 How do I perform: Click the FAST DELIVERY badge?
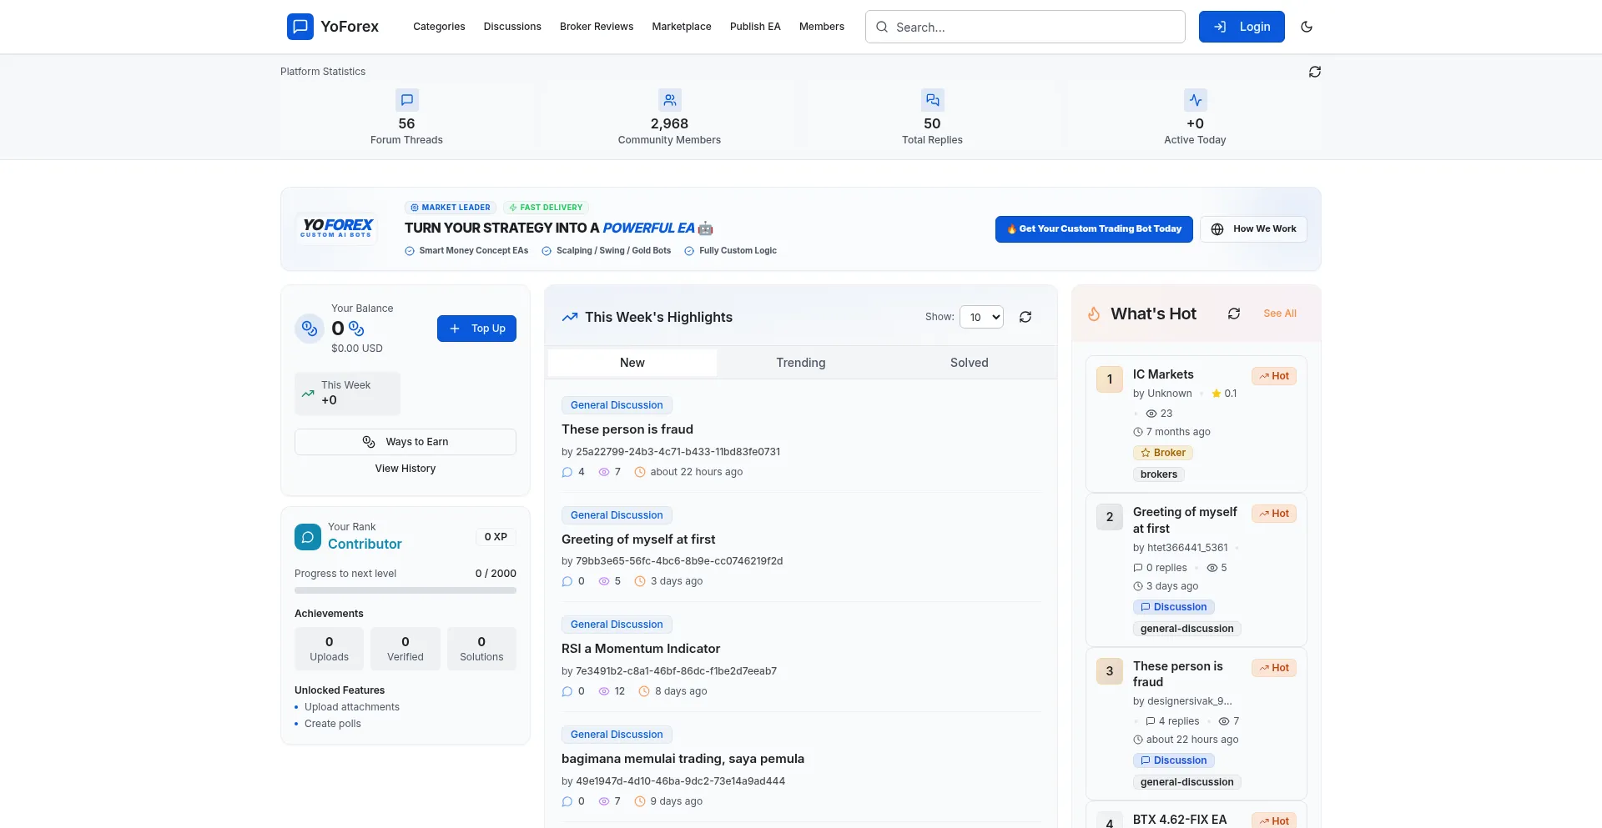546,208
